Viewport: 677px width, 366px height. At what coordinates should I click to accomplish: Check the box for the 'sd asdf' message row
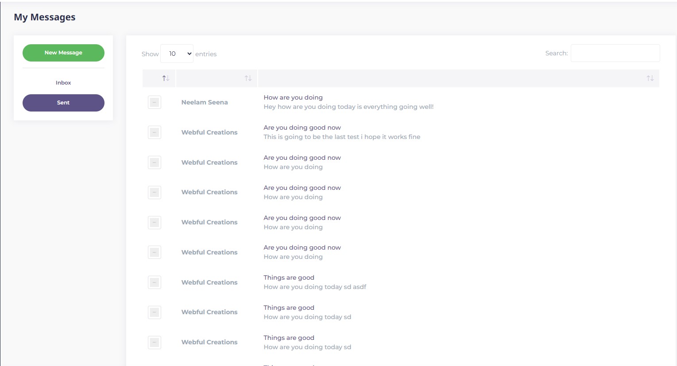click(155, 282)
